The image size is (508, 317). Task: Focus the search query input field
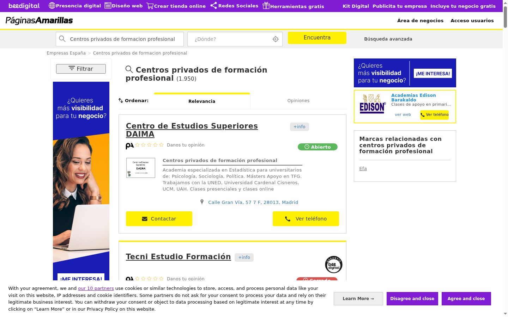pyautogui.click(x=120, y=39)
